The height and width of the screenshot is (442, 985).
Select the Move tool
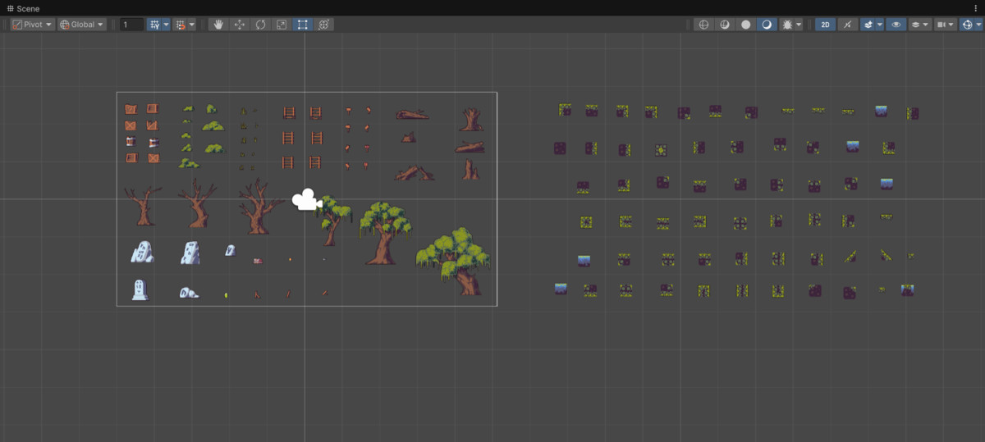pyautogui.click(x=240, y=25)
